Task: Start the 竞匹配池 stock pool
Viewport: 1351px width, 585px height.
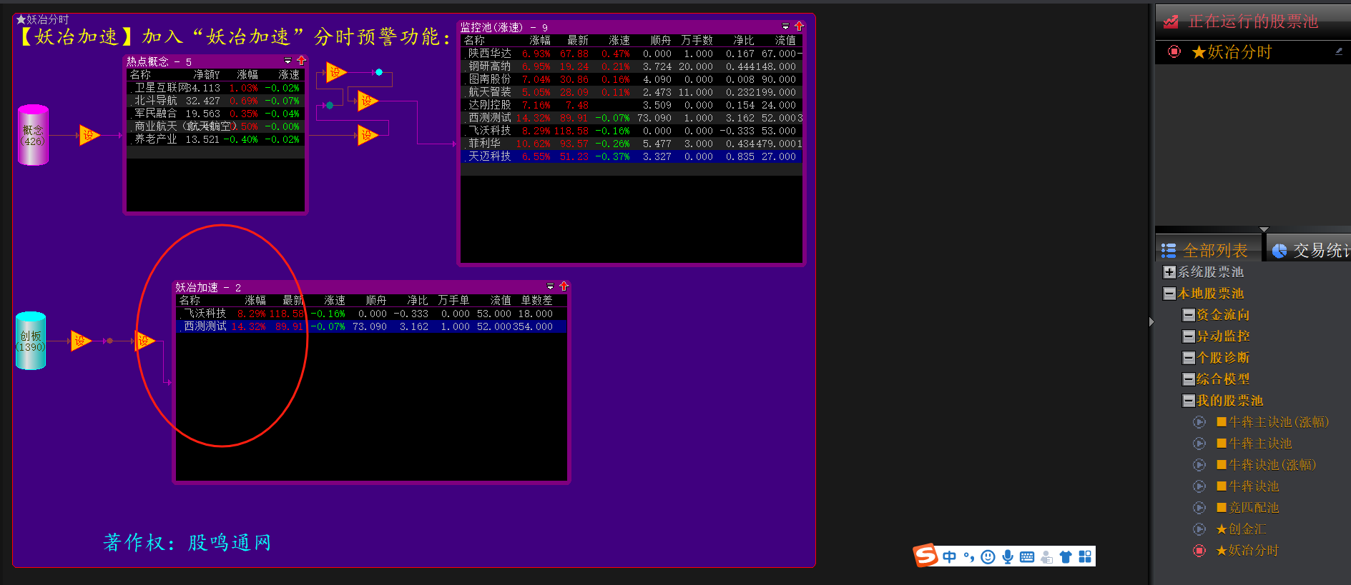Action: point(1199,507)
